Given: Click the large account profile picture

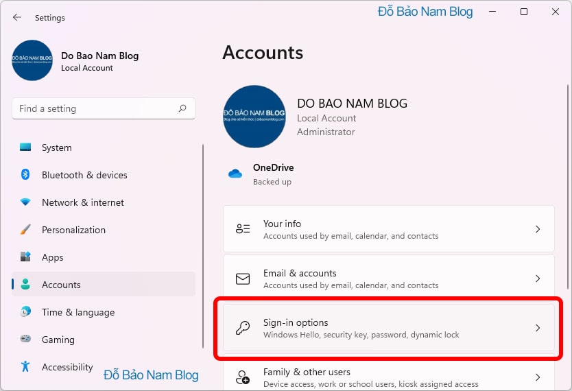Looking at the screenshot, I should [254, 117].
